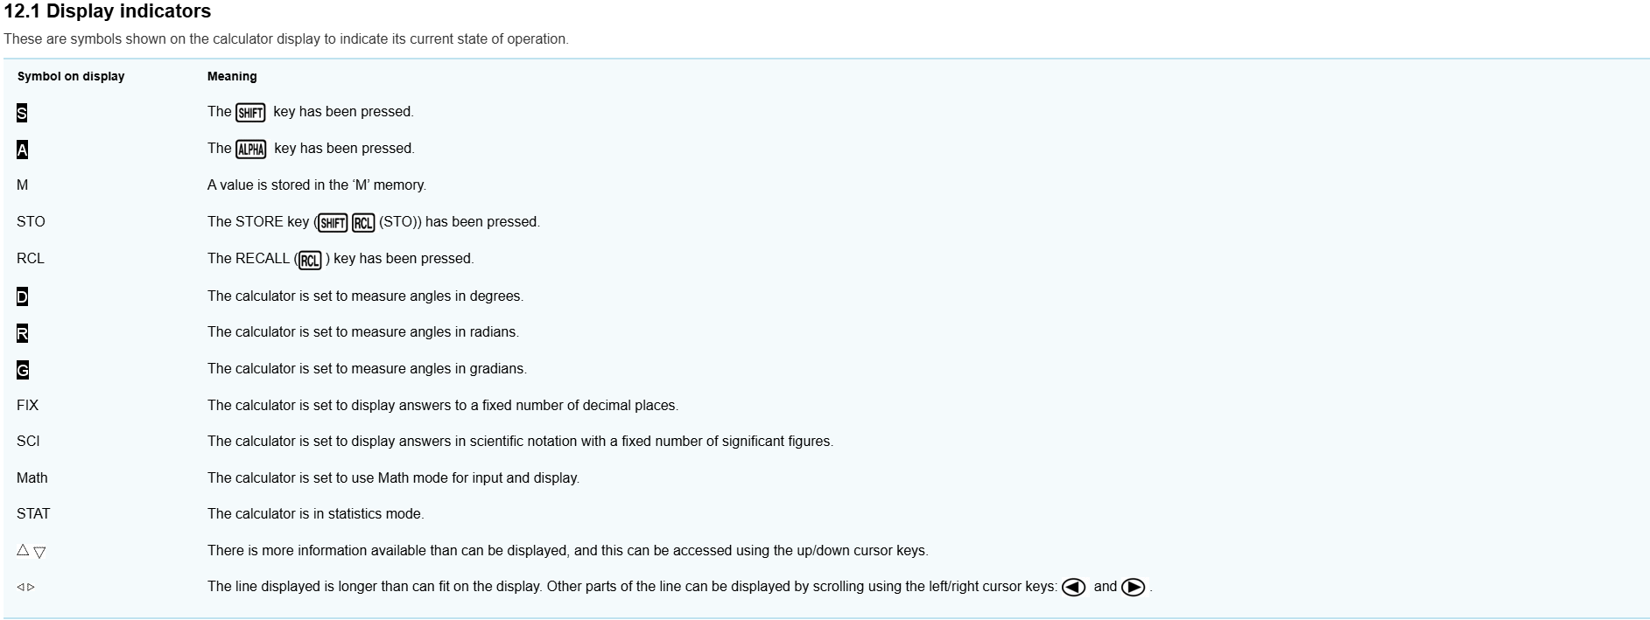Click the Math symbol in the table
The height and width of the screenshot is (620, 1650).
tap(32, 477)
